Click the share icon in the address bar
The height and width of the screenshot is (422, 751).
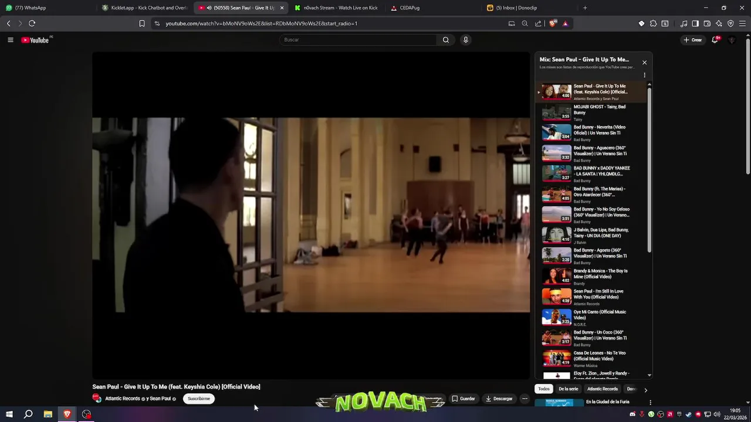pos(538,23)
